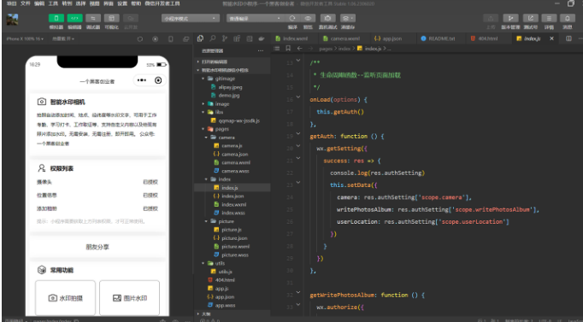Click the layout panel icon next to Extensions

click(249, 38)
